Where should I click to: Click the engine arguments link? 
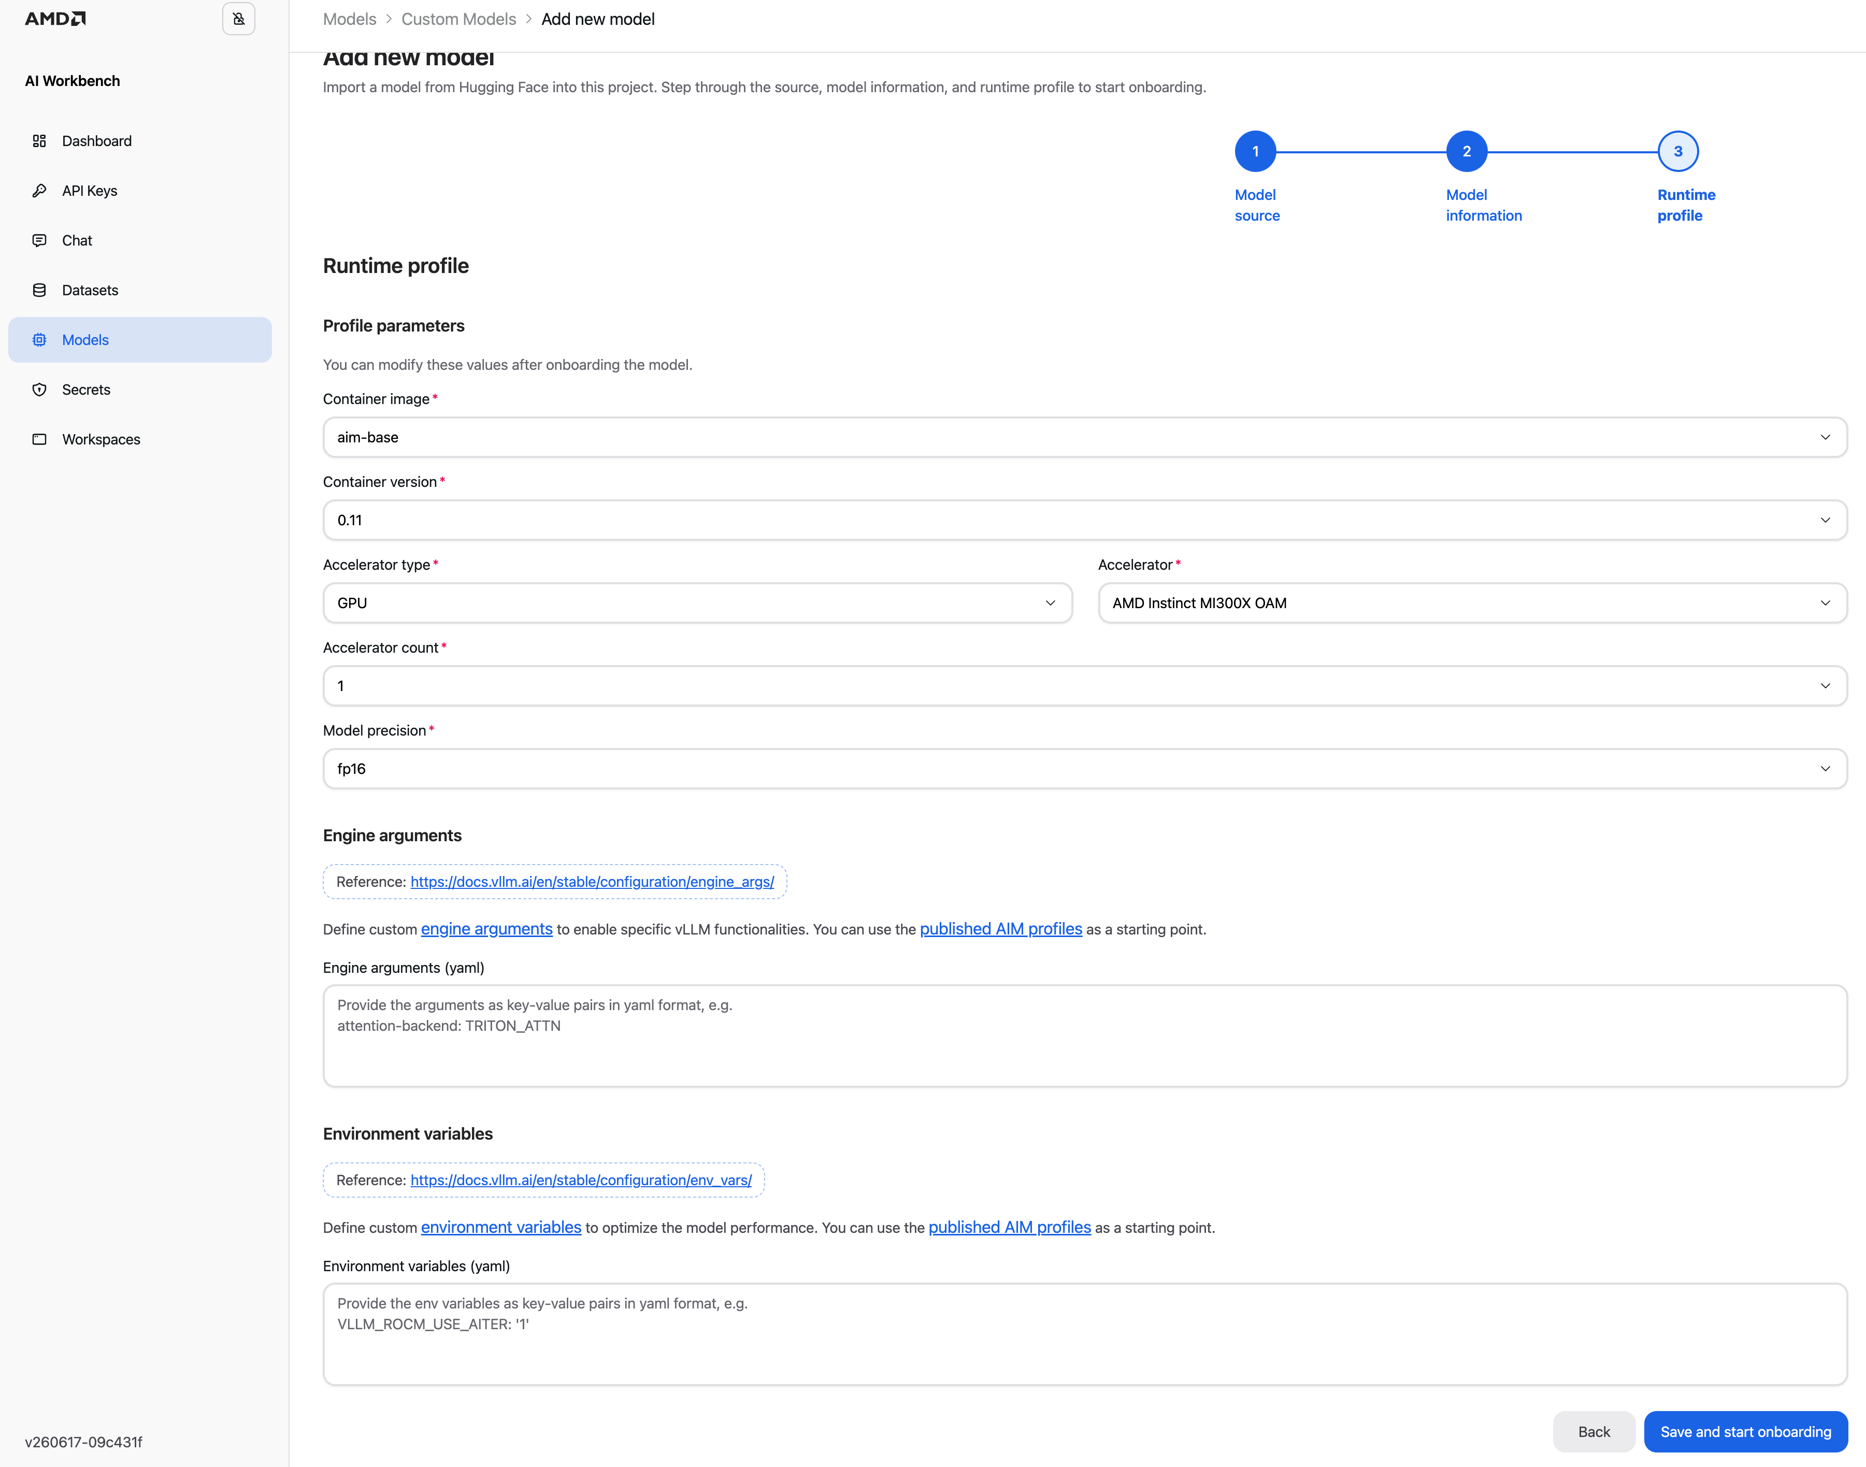coord(486,929)
